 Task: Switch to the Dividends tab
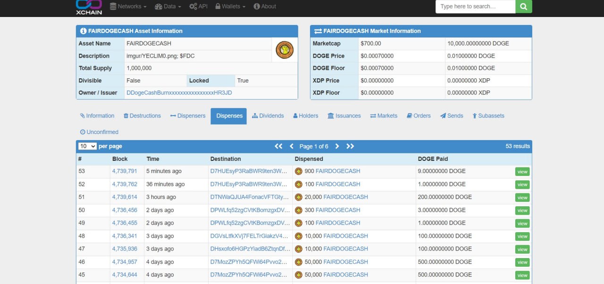pyautogui.click(x=268, y=116)
